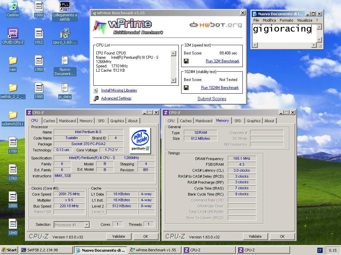Open the About tab in right CPU-Z
The width and height of the screenshot is (341, 255).
269,121
